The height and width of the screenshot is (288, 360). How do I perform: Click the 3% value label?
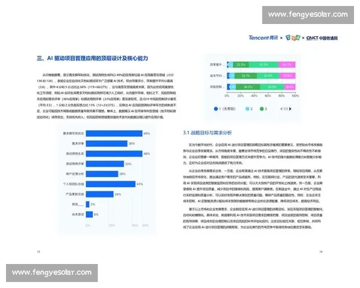coord(93,204)
